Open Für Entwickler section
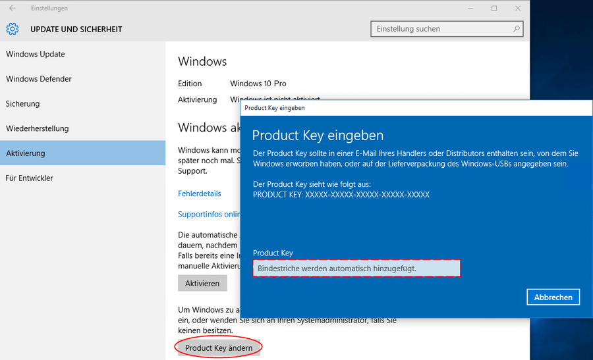 (x=82, y=178)
